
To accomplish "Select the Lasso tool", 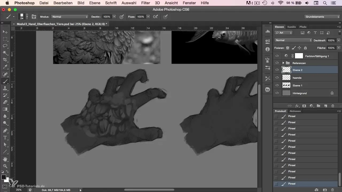I will click(x=5, y=46).
